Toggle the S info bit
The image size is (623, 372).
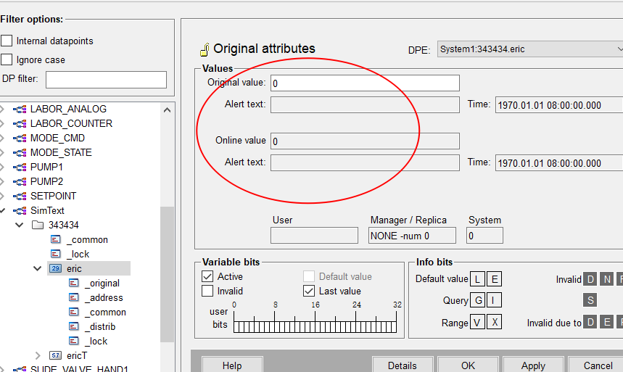[x=590, y=300]
